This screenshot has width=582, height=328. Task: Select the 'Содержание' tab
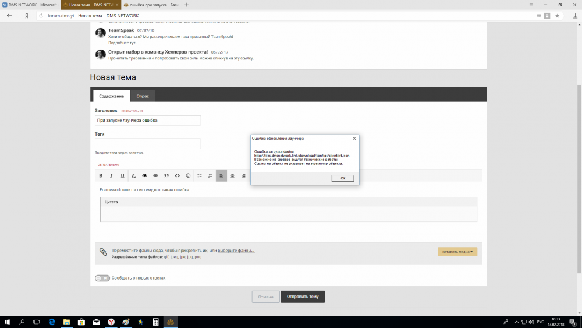pos(111,96)
